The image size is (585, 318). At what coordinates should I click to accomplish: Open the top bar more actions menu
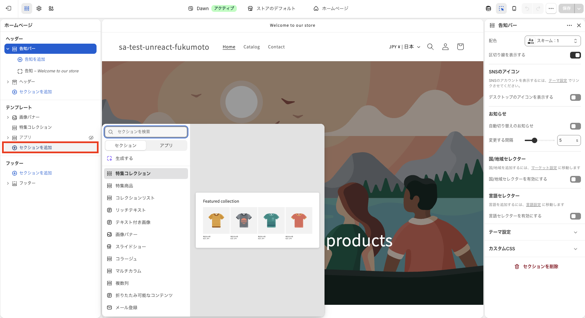point(551,8)
